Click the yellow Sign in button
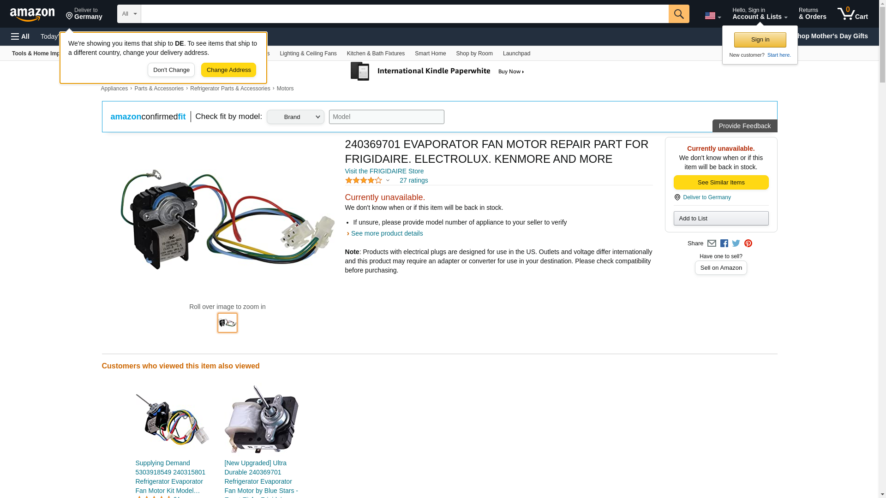 pyautogui.click(x=760, y=40)
